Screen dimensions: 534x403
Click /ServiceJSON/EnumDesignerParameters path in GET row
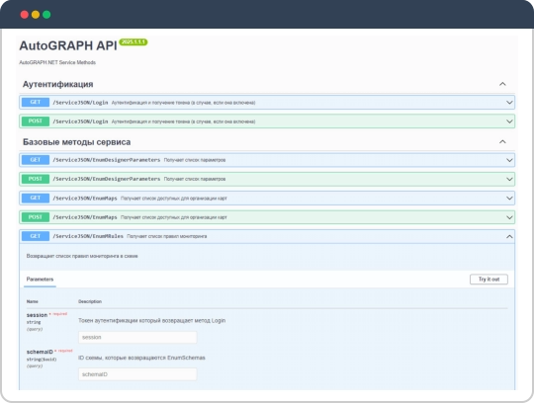coord(106,160)
